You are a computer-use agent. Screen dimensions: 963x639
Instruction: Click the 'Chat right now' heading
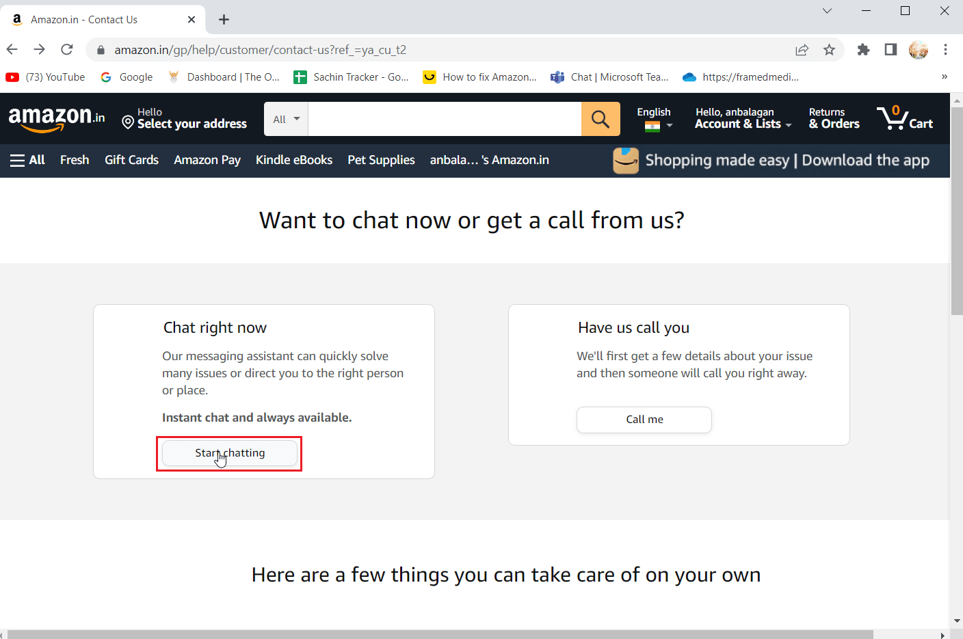pyautogui.click(x=215, y=327)
